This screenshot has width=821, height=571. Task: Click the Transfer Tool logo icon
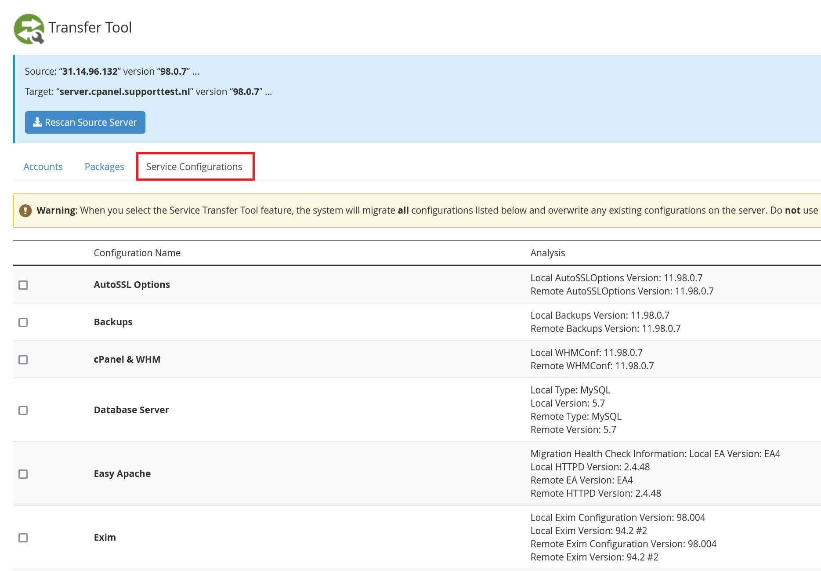[x=29, y=29]
